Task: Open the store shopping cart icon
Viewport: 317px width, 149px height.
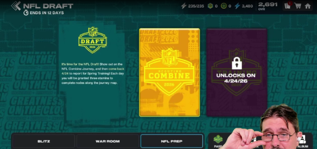Action: [x=298, y=6]
